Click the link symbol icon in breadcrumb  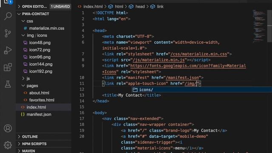[x=153, y=7]
